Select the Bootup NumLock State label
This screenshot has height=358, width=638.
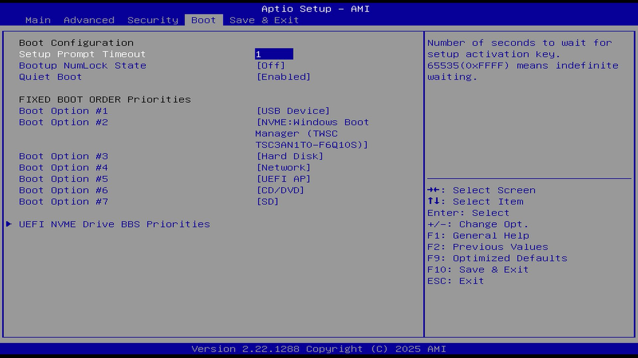pos(82,66)
